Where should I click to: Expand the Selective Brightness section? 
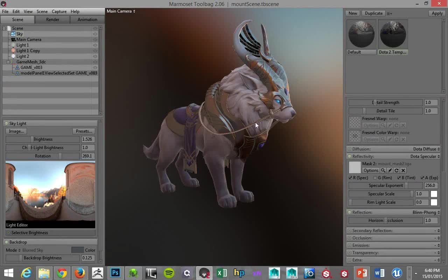point(8,233)
